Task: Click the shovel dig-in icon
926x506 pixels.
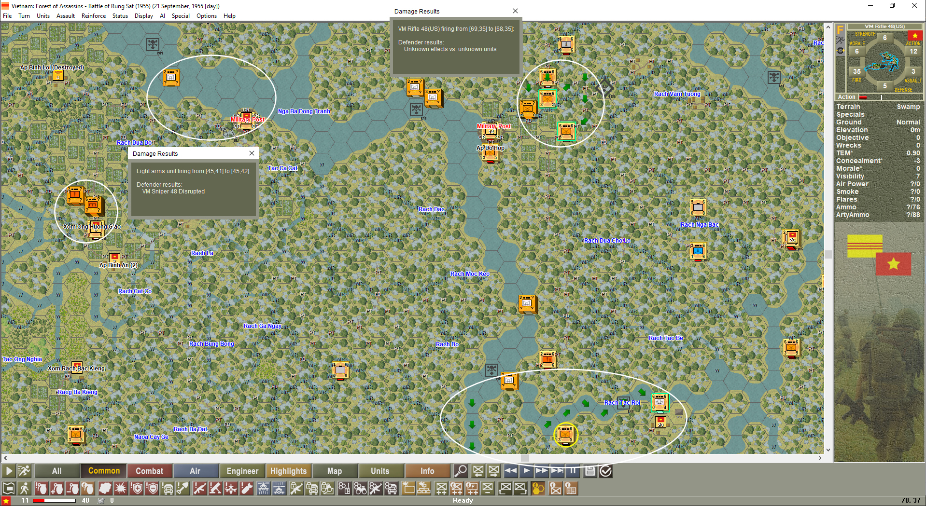Action: pyautogui.click(x=183, y=488)
